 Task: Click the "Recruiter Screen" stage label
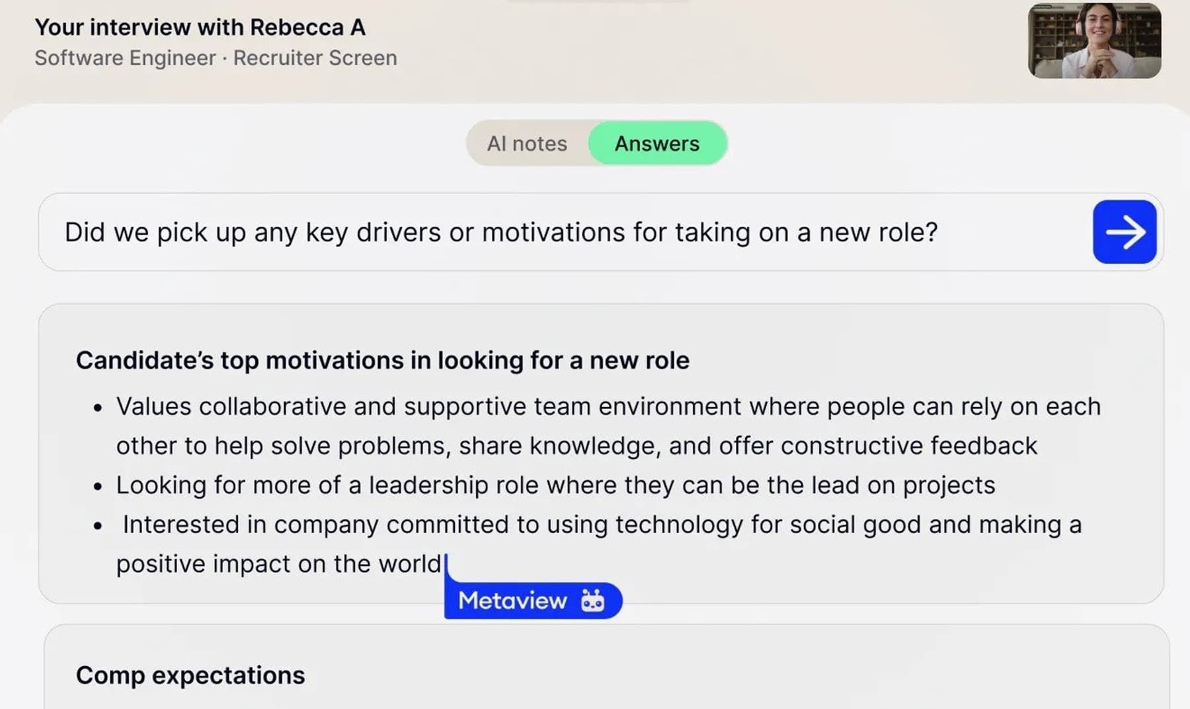tap(315, 58)
